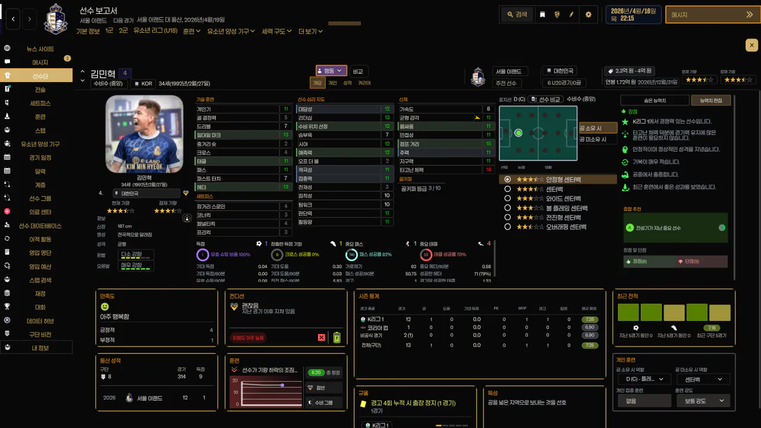
Task: Click the bookmark icon in the top toolbar
Action: pos(542,14)
